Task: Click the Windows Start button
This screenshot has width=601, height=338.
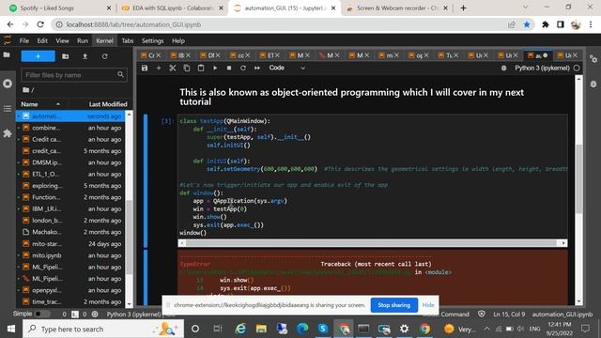Action: tap(11, 329)
